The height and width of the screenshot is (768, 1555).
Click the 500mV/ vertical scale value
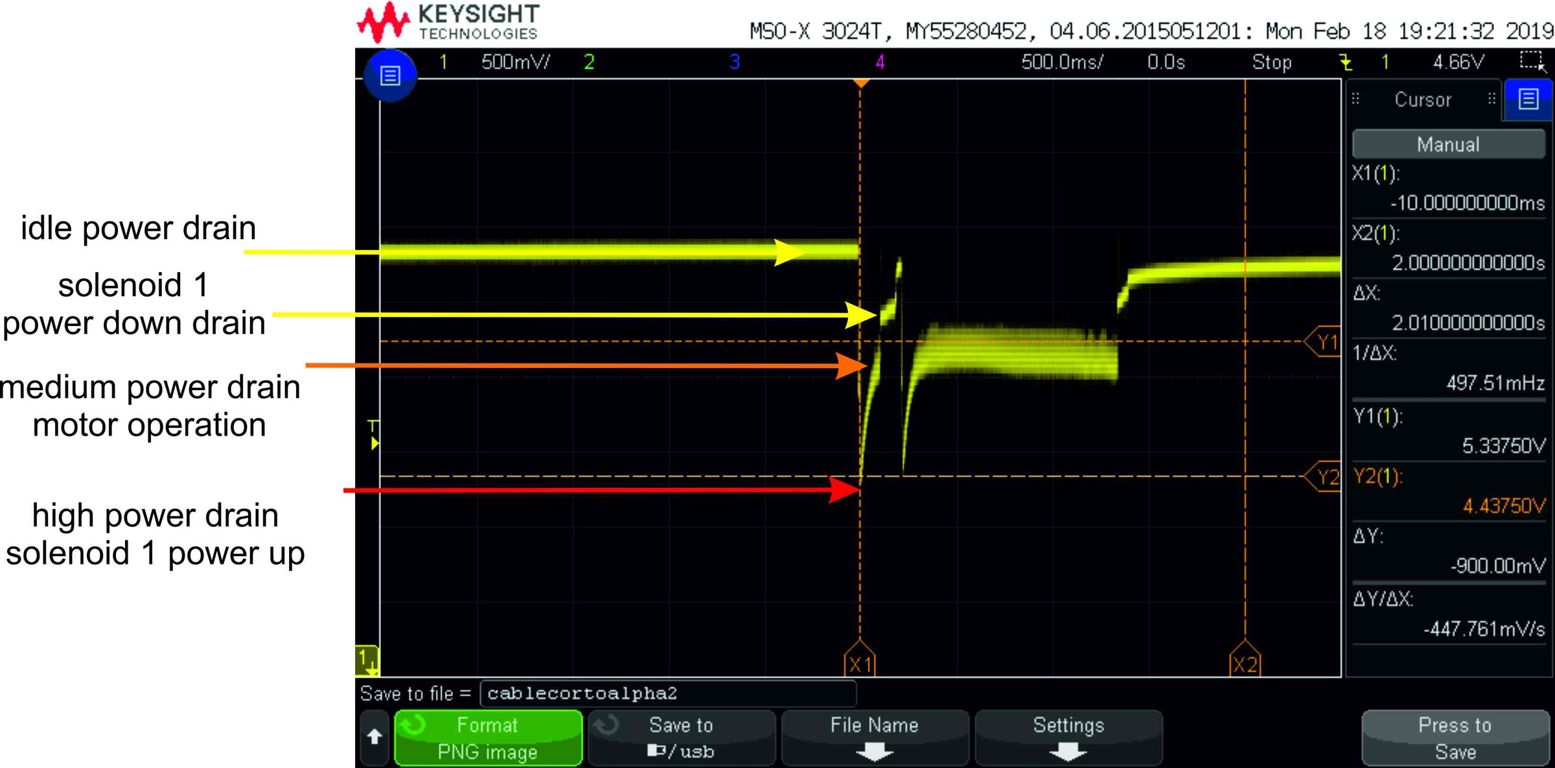click(516, 62)
